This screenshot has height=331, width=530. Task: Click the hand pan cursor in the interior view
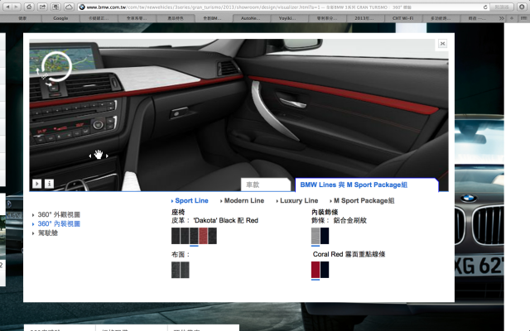pos(99,155)
